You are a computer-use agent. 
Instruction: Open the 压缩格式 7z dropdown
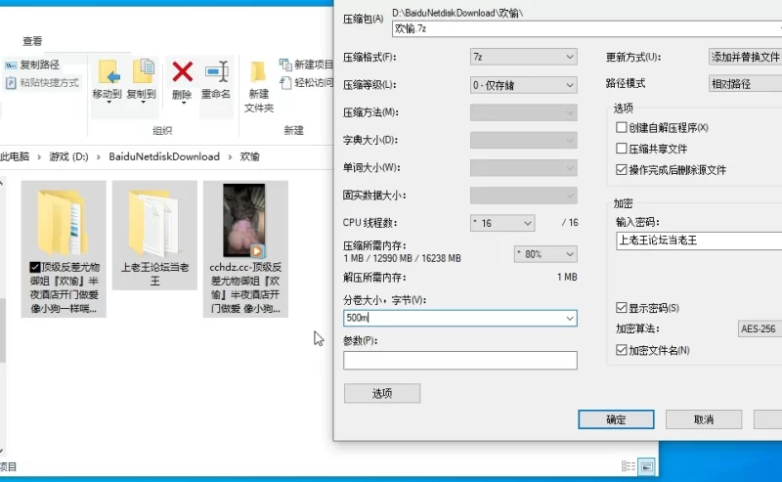point(523,57)
